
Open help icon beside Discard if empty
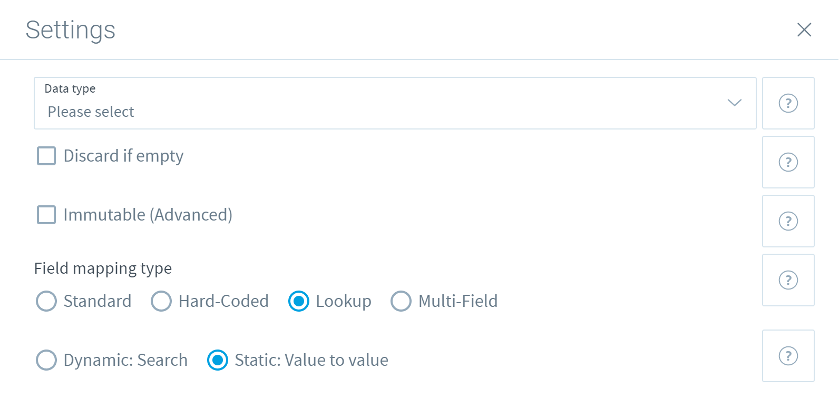pos(788,162)
